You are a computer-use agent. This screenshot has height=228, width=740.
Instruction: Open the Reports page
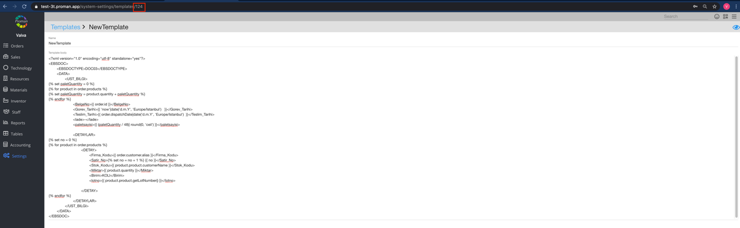pyautogui.click(x=18, y=123)
